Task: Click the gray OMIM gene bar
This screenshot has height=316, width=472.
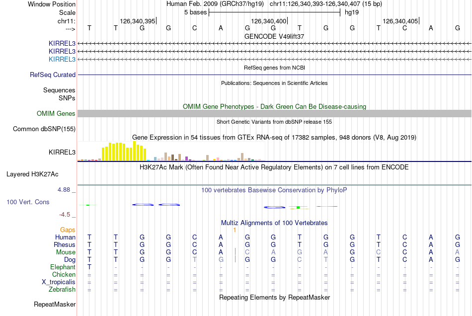Action: pos(274,113)
